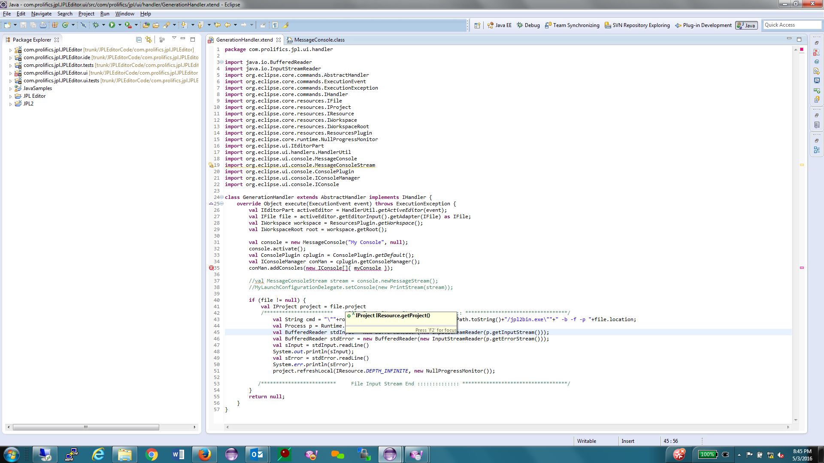Image resolution: width=824 pixels, height=463 pixels.
Task: Collapse the JPL2 project tree item
Action: pos(10,103)
